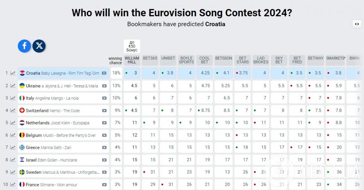Image resolution: width=364 pixels, height=190 pixels.
Task: Open the €50 bonus offer box
Action: click(x=132, y=46)
